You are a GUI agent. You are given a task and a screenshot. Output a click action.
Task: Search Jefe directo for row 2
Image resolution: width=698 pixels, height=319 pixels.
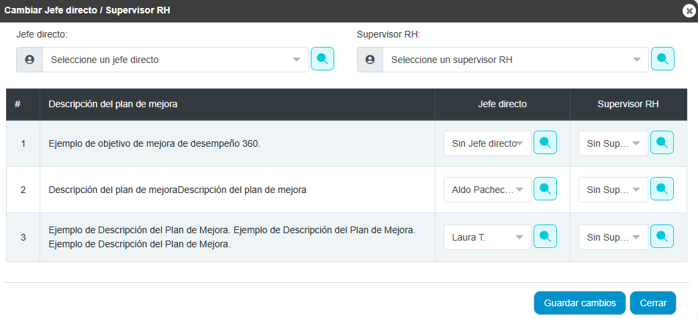click(545, 189)
